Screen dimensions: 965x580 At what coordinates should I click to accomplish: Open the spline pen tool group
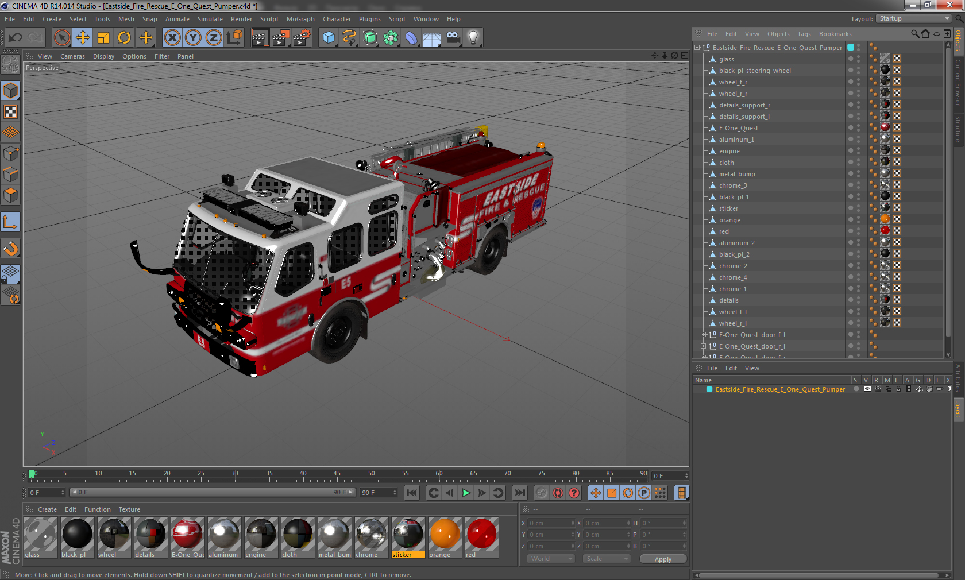[x=349, y=38]
